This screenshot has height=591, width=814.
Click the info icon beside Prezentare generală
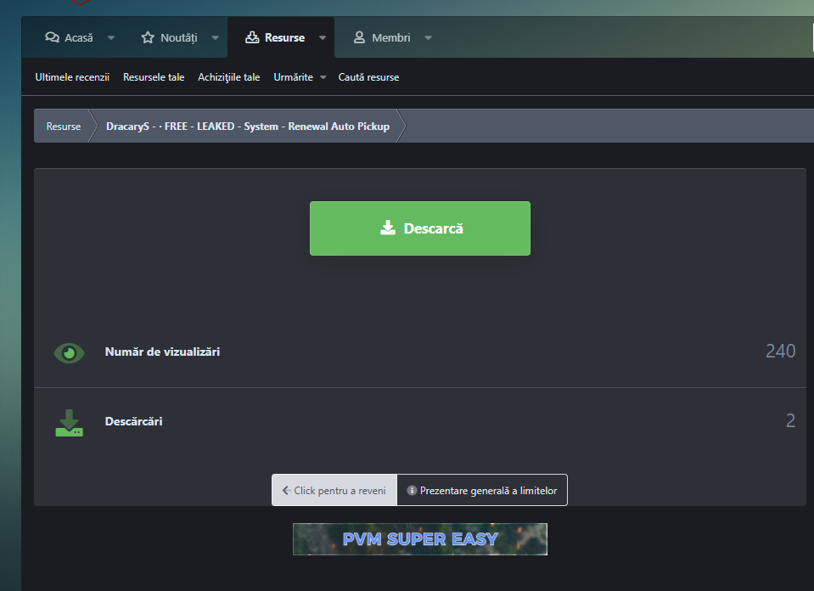[412, 490]
